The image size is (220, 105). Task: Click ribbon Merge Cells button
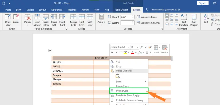74,20
